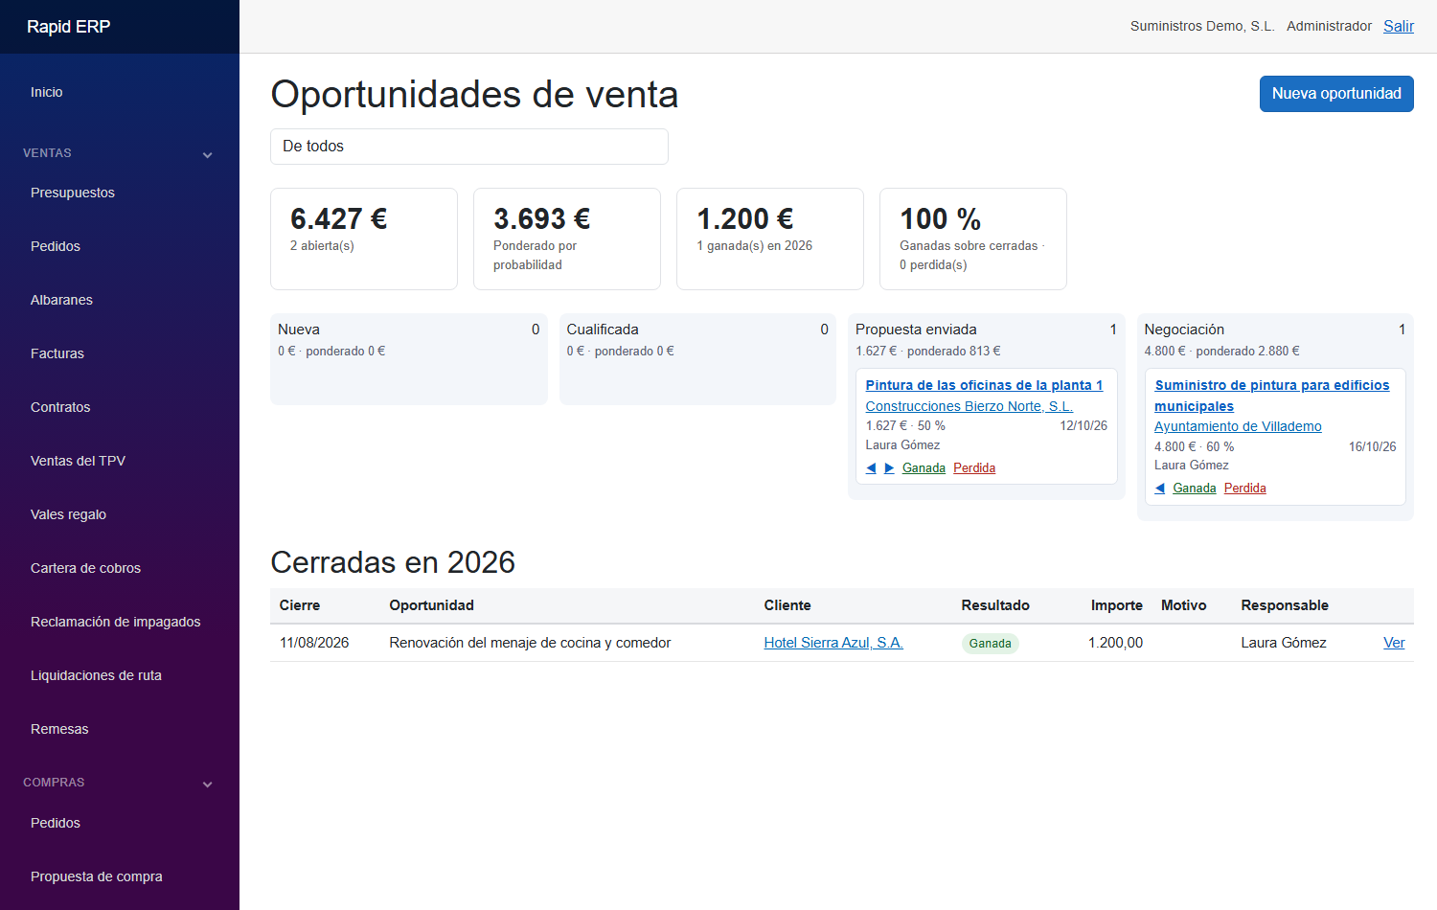The width and height of the screenshot is (1437, 910).
Task: Open the 'De todos' responsible filter dropdown
Action: 469,147
